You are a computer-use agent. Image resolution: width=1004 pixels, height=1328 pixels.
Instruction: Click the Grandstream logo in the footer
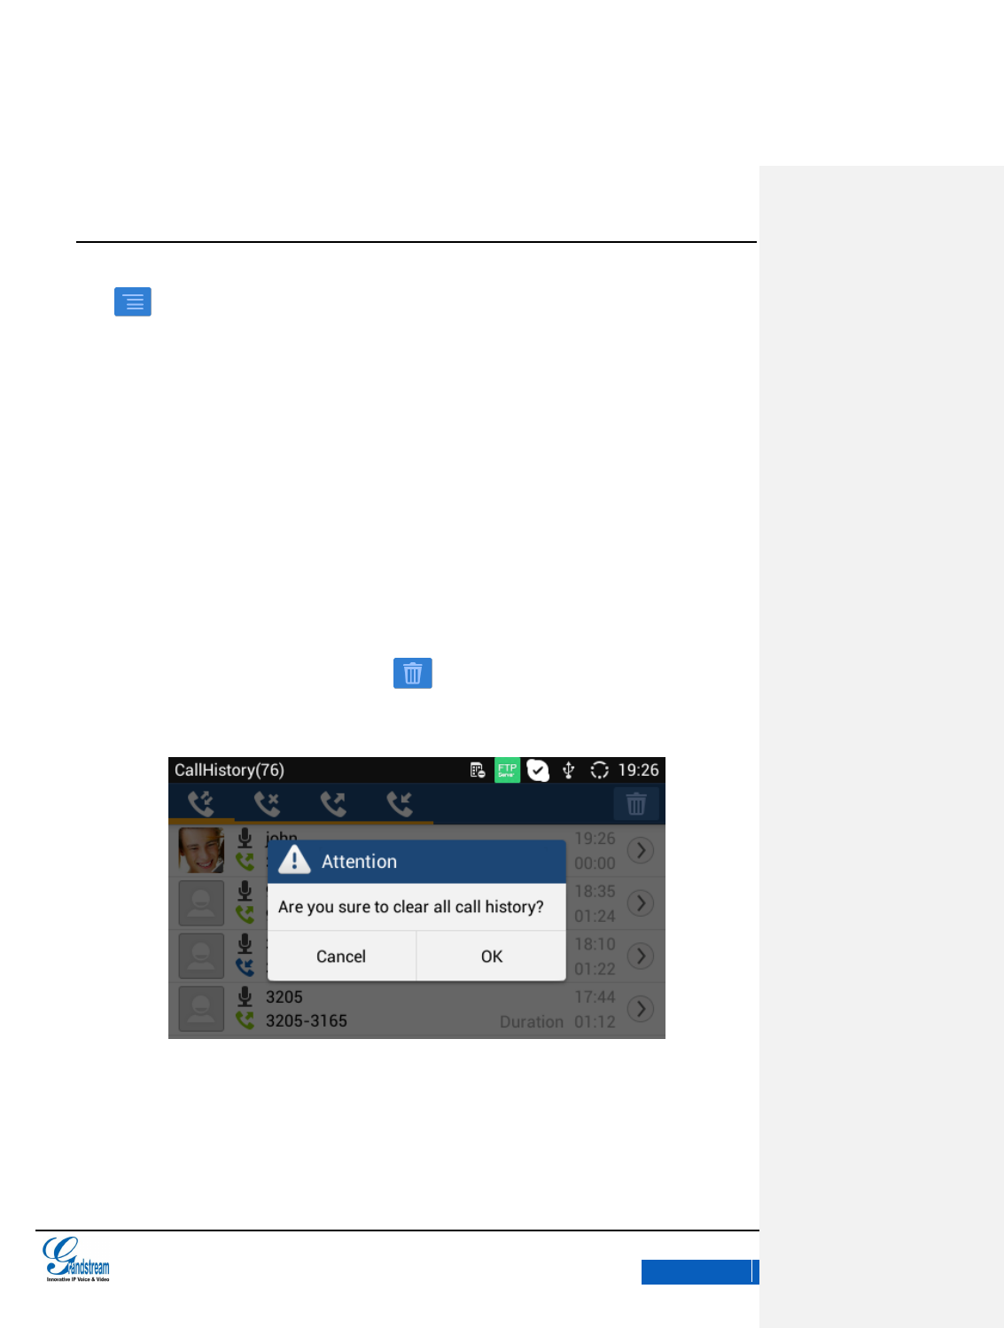point(76,1259)
